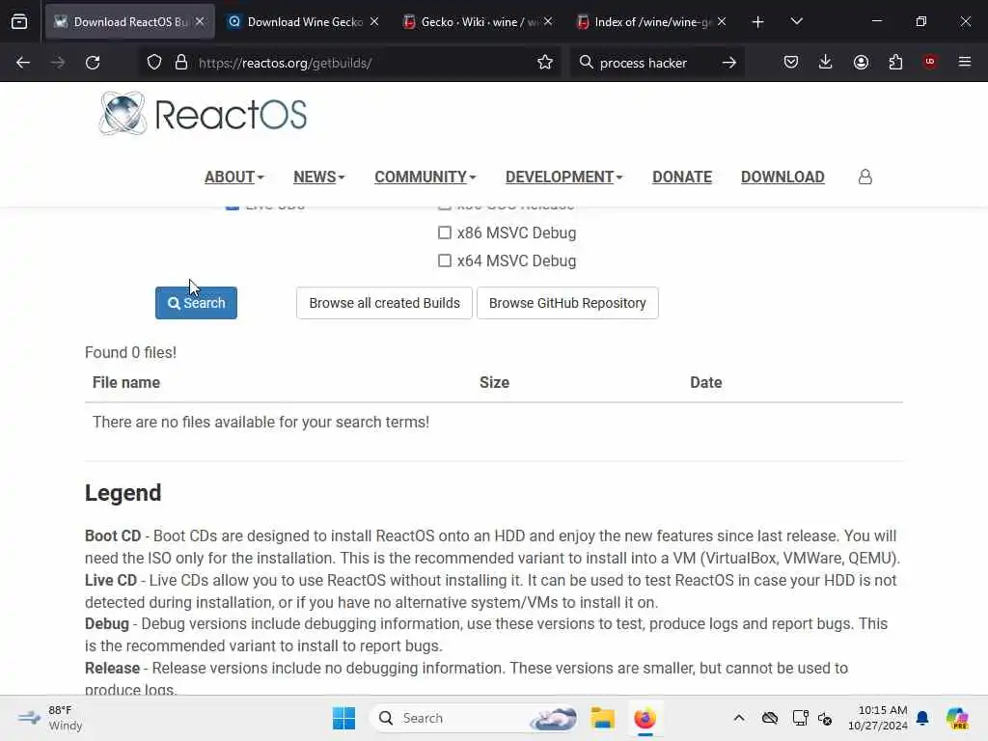Viewport: 988px width, 741px height.
Task: Click the 'Size' column header
Action: pos(494,382)
